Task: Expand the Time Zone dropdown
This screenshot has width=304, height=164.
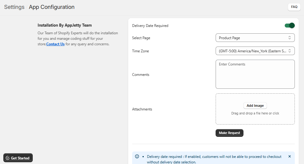Action: click(x=255, y=51)
